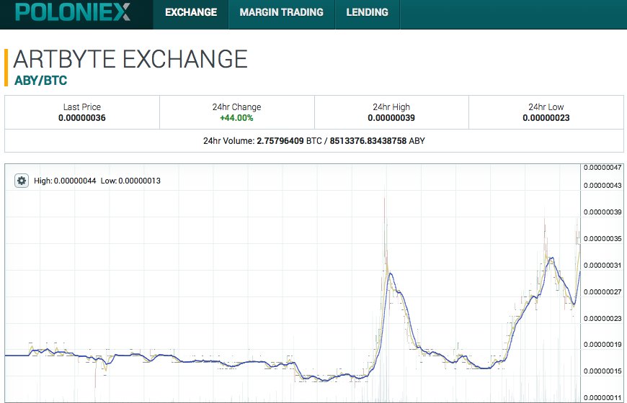Click the 24hr Low label
Viewport: 627px width, 403px height.
tap(546, 107)
